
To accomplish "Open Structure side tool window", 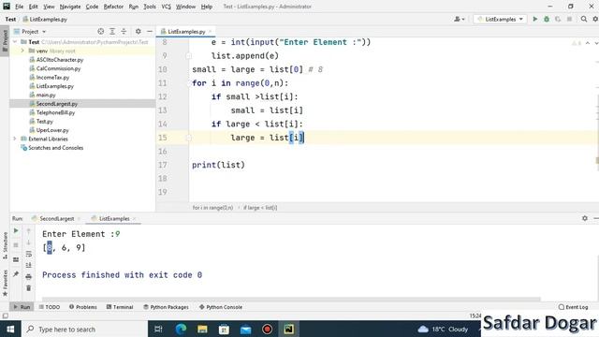I will [5, 245].
